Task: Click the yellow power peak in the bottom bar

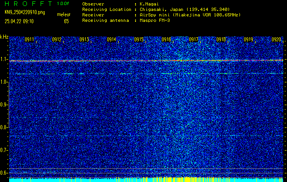Action: (187, 179)
